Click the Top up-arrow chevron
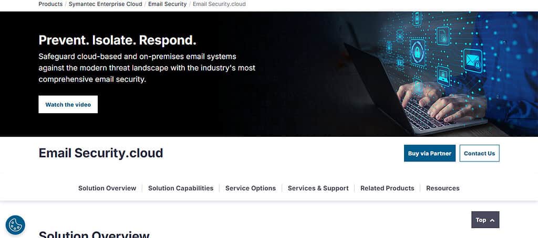This screenshot has width=538, height=238. [x=492, y=220]
